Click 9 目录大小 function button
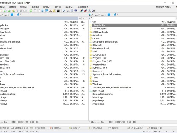 pyautogui.click(x=154, y=128)
